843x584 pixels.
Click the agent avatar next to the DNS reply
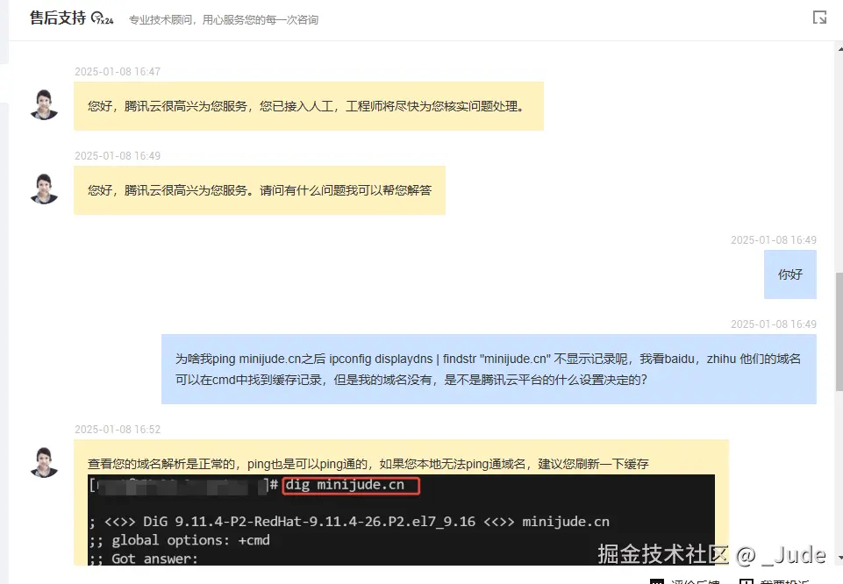click(x=44, y=462)
